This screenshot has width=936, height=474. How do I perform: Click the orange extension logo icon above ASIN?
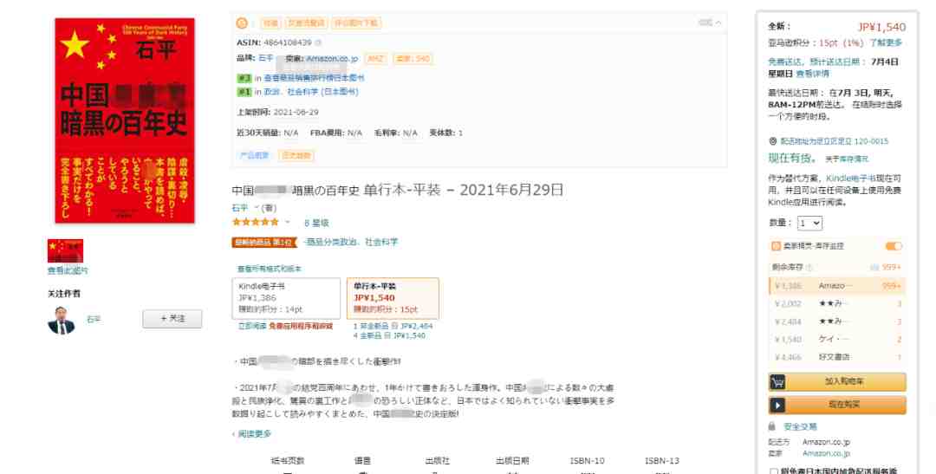point(242,23)
